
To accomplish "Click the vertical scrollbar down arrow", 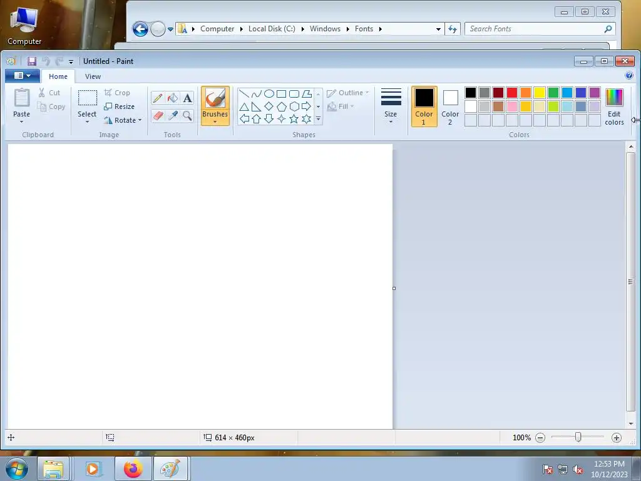I will pos(631,424).
